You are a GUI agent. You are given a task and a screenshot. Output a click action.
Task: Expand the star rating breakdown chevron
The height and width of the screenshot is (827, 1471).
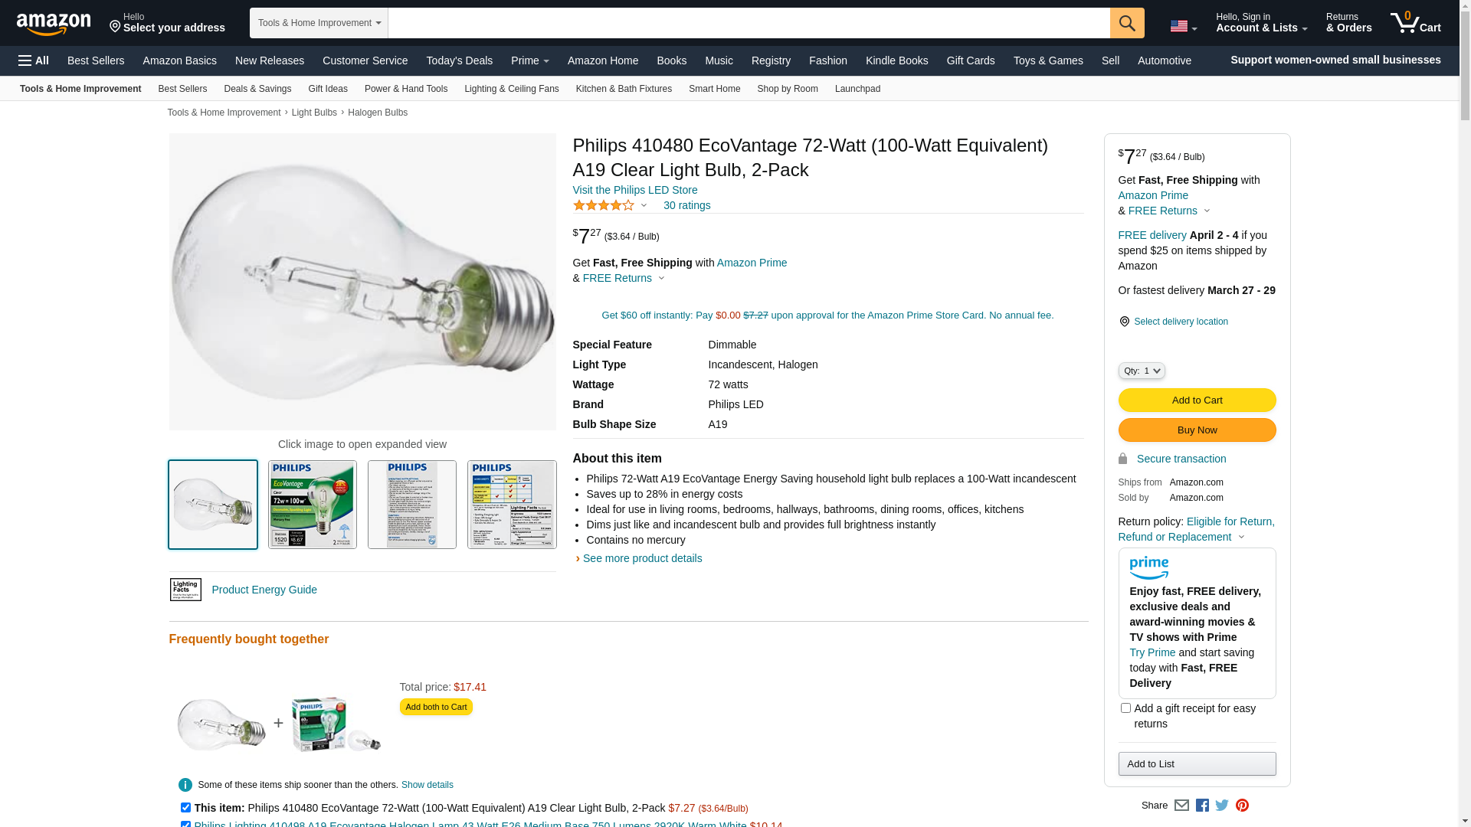click(x=644, y=205)
